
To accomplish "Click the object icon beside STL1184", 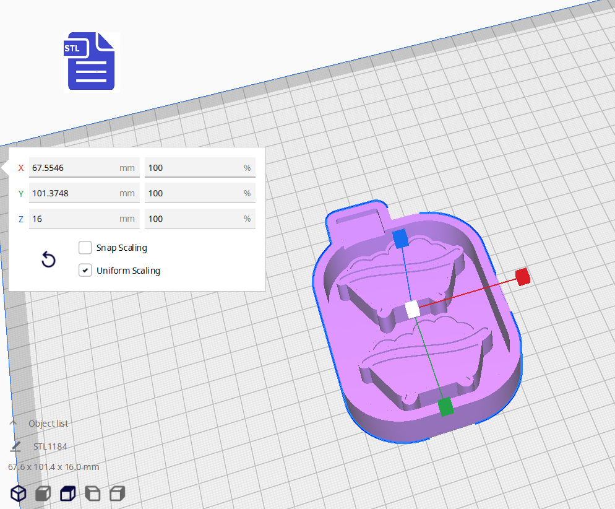I will click(15, 446).
